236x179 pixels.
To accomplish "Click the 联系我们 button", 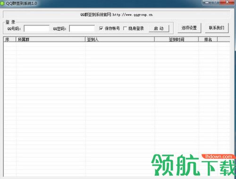I will [217, 28].
